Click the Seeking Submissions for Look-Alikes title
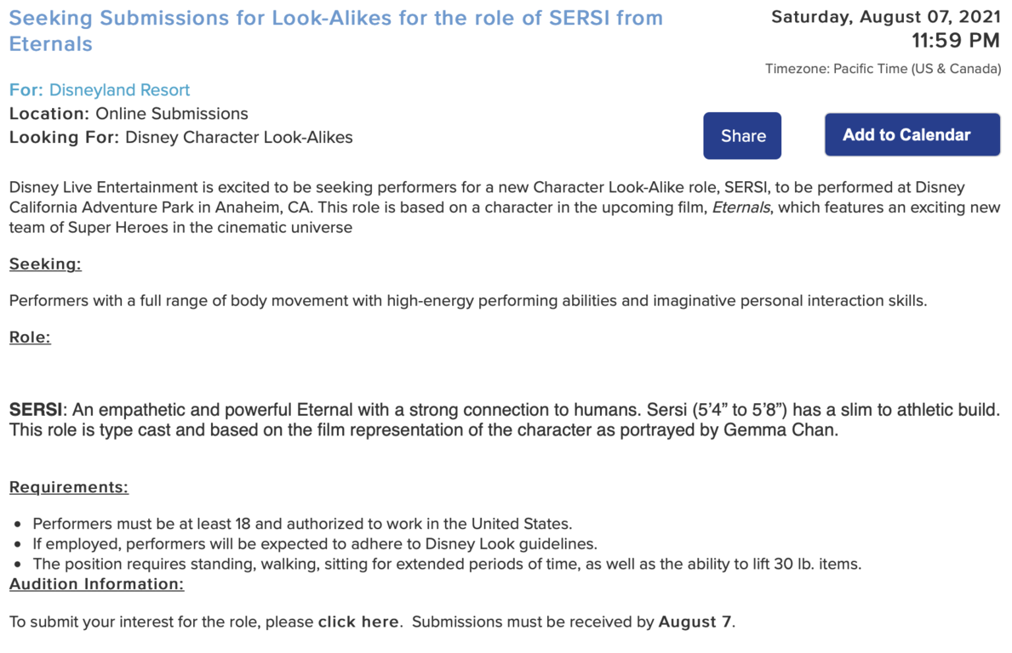The height and width of the screenshot is (653, 1012). 335,31
